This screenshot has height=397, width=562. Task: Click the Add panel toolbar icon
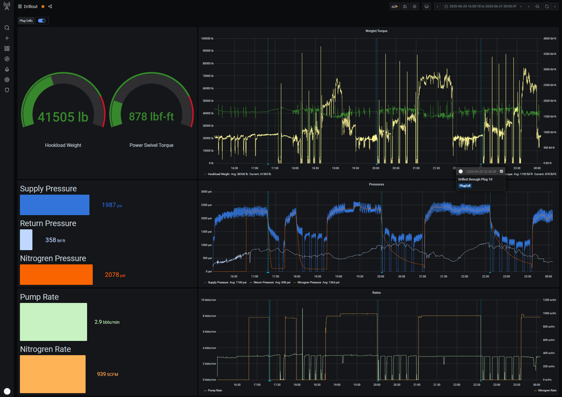pyautogui.click(x=394, y=7)
